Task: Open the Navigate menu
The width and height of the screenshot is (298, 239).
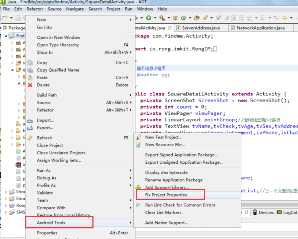Action: [75, 9]
